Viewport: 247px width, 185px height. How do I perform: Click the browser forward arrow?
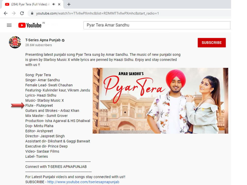(x=14, y=13)
